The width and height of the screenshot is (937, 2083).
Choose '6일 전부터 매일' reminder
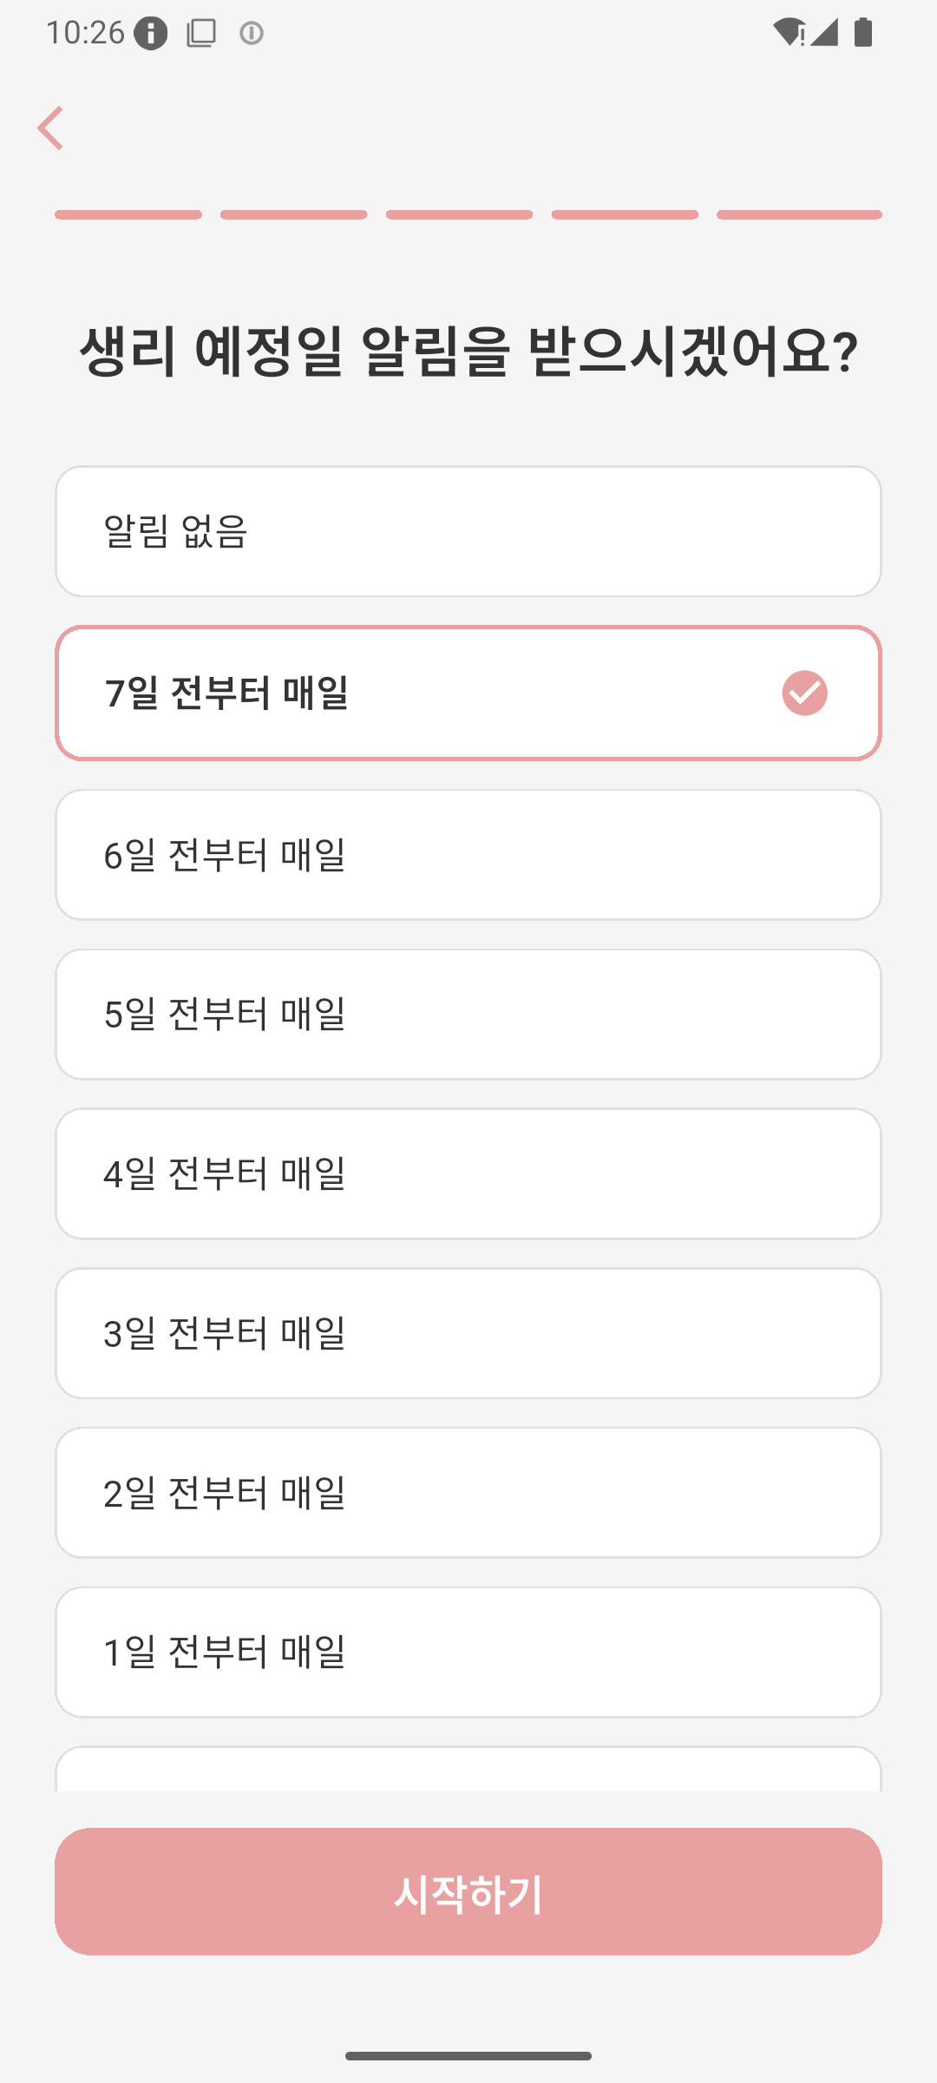point(468,855)
